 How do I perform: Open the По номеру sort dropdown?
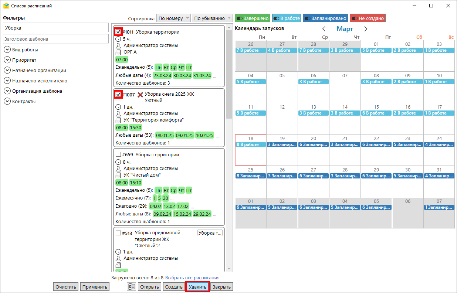[x=173, y=18]
